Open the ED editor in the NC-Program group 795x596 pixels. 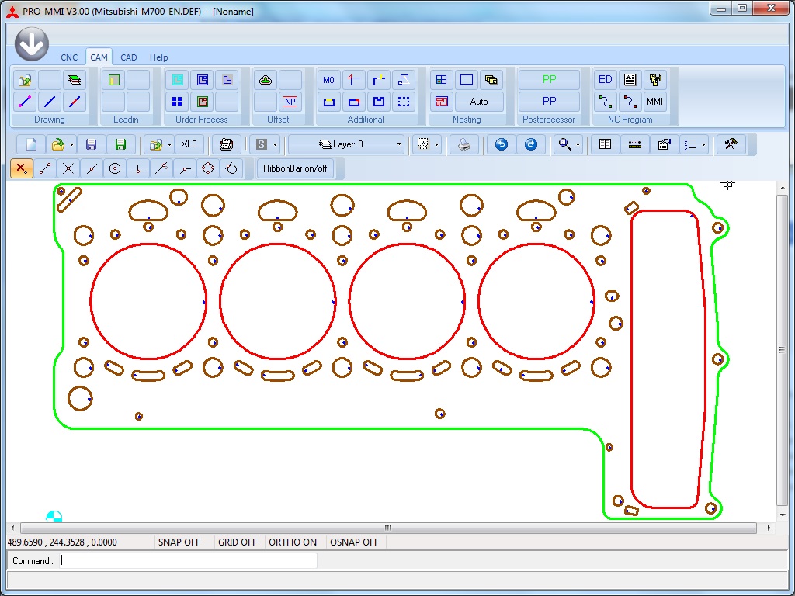click(606, 79)
